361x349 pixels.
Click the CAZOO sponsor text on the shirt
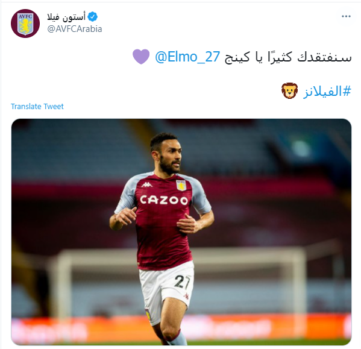164,200
